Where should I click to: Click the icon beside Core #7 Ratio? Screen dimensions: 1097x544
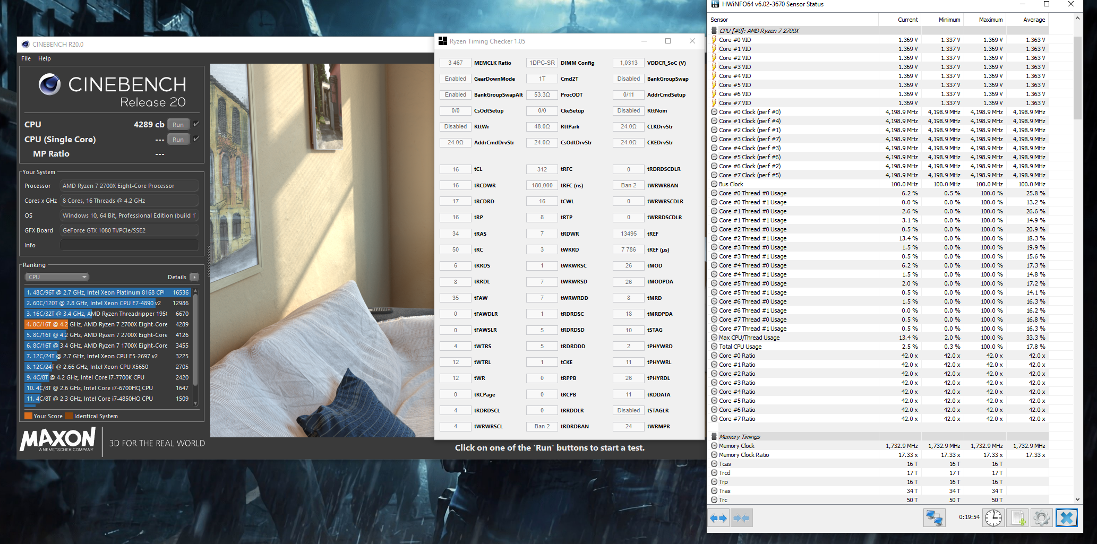click(x=714, y=419)
